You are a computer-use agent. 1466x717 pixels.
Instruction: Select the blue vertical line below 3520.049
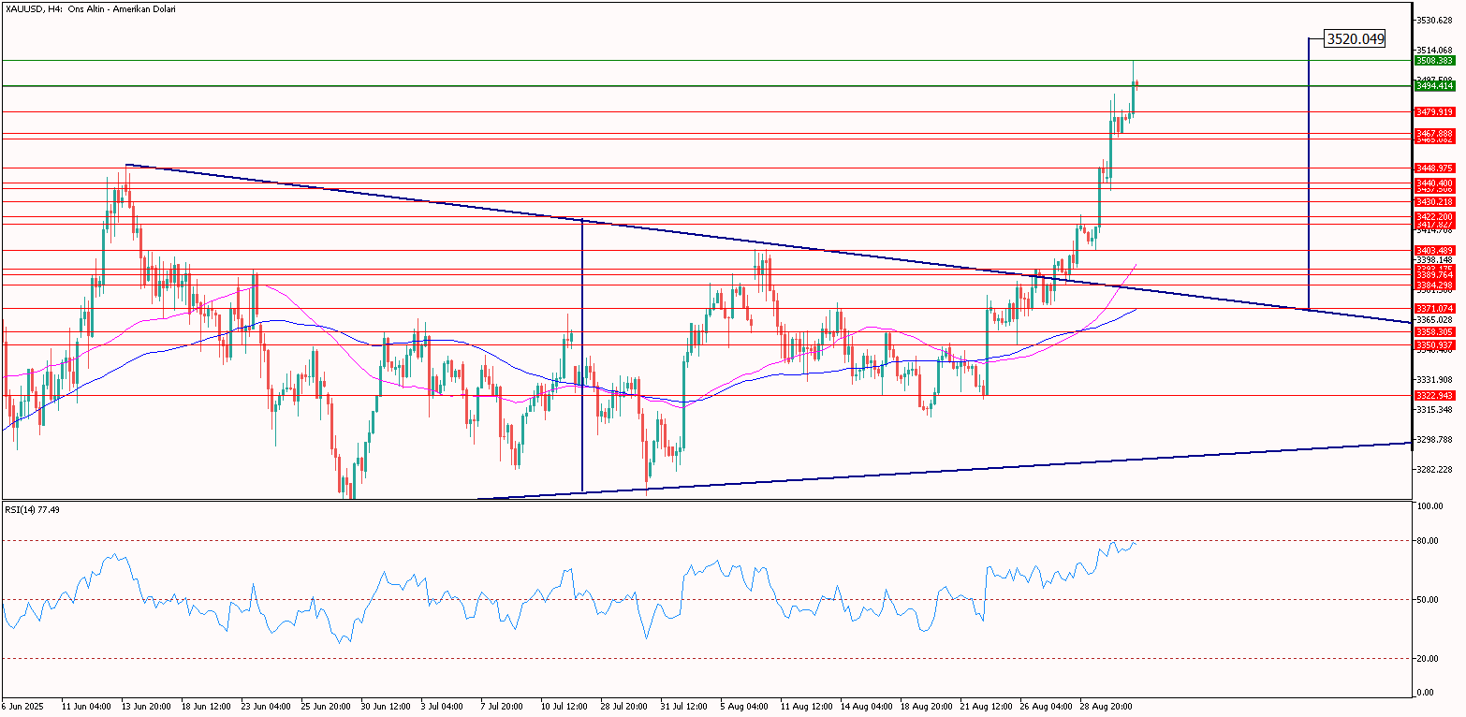[x=1308, y=174]
